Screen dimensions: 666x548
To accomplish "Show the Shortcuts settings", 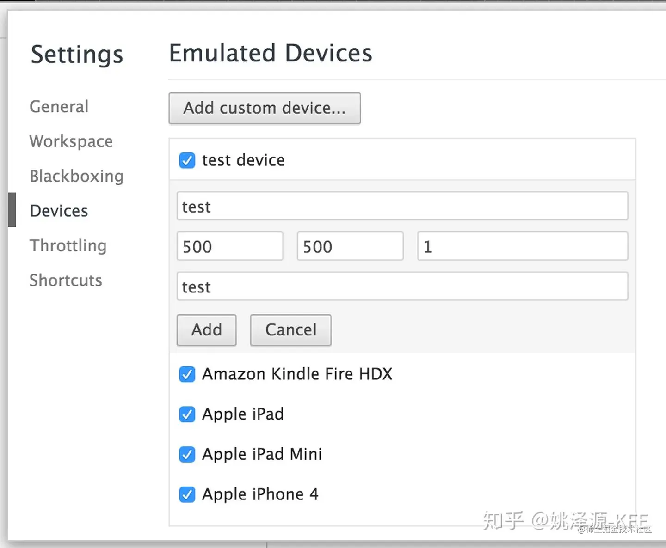I will (x=66, y=280).
